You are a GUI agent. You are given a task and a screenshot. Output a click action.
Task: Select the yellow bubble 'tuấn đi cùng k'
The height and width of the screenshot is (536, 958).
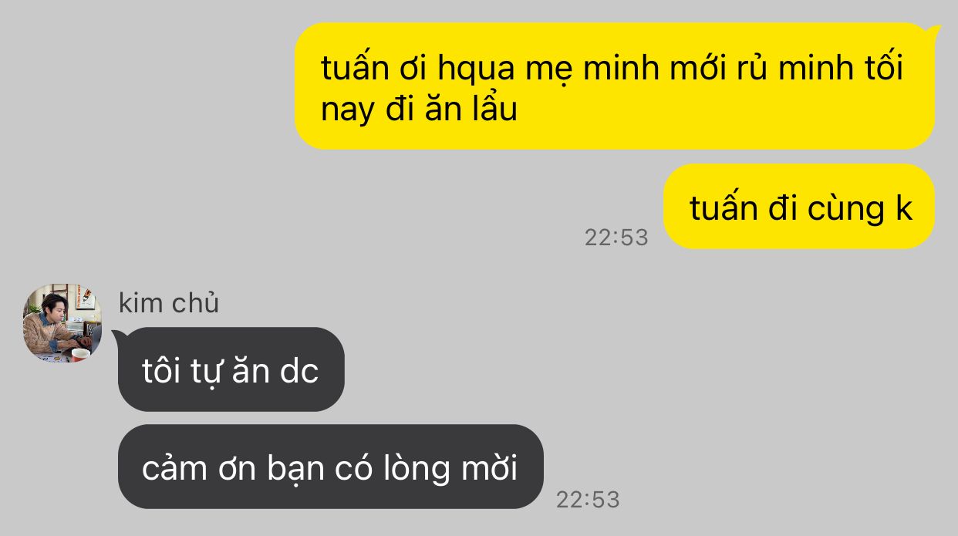(799, 206)
